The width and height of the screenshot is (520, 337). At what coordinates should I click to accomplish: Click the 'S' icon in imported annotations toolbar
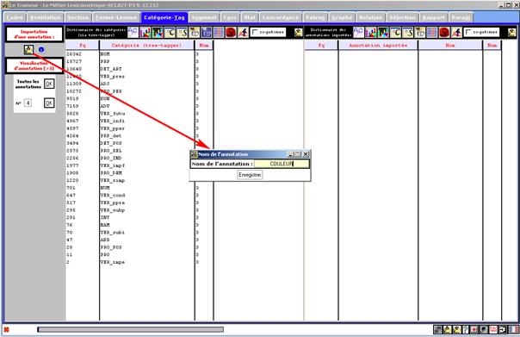pyautogui.click(x=407, y=32)
